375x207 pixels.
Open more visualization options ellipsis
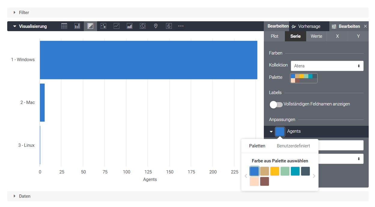pos(181,26)
